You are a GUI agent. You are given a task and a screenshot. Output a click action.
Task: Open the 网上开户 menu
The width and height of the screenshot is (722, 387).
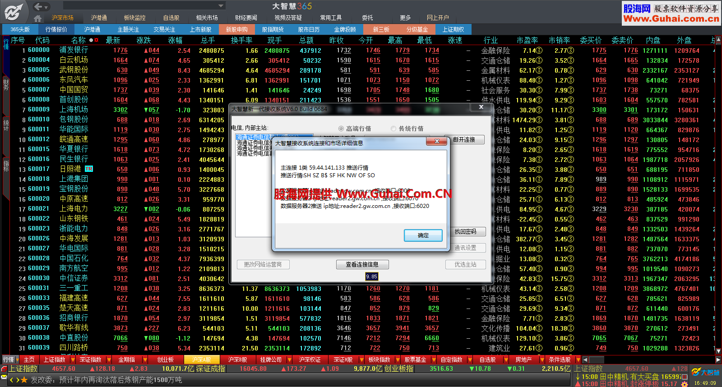tap(438, 18)
